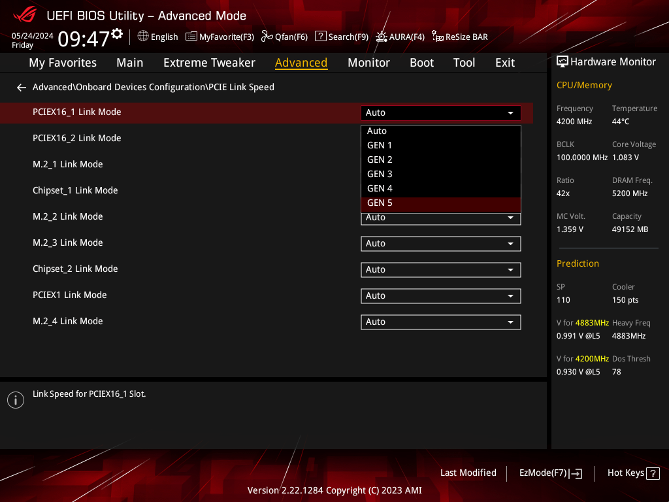Click the ROG logo icon
Viewport: 669px width, 502px height.
click(x=25, y=14)
